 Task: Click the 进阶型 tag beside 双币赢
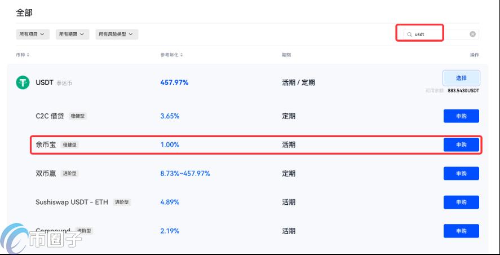tap(70, 174)
